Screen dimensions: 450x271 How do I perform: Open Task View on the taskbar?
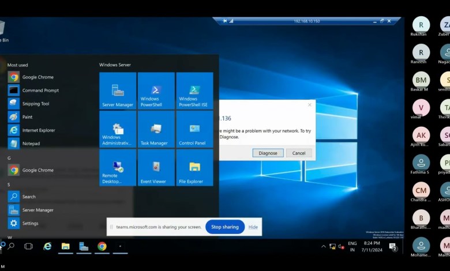click(28, 246)
